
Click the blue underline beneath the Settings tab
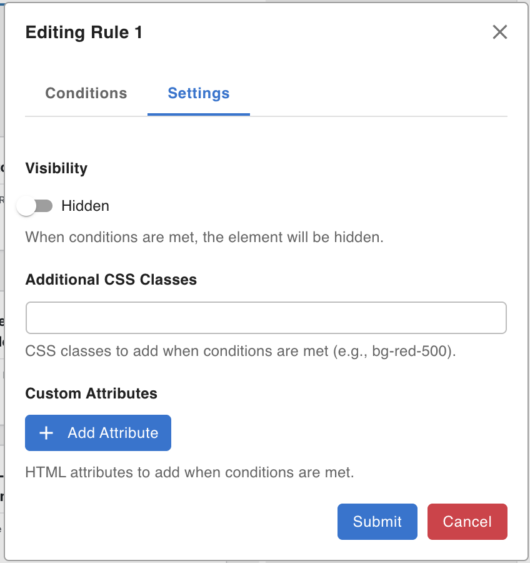199,114
